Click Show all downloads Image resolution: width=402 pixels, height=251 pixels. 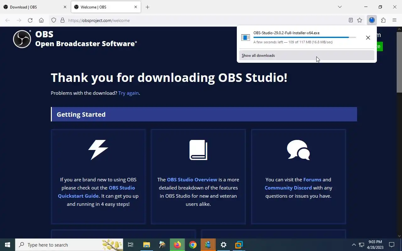(x=307, y=56)
